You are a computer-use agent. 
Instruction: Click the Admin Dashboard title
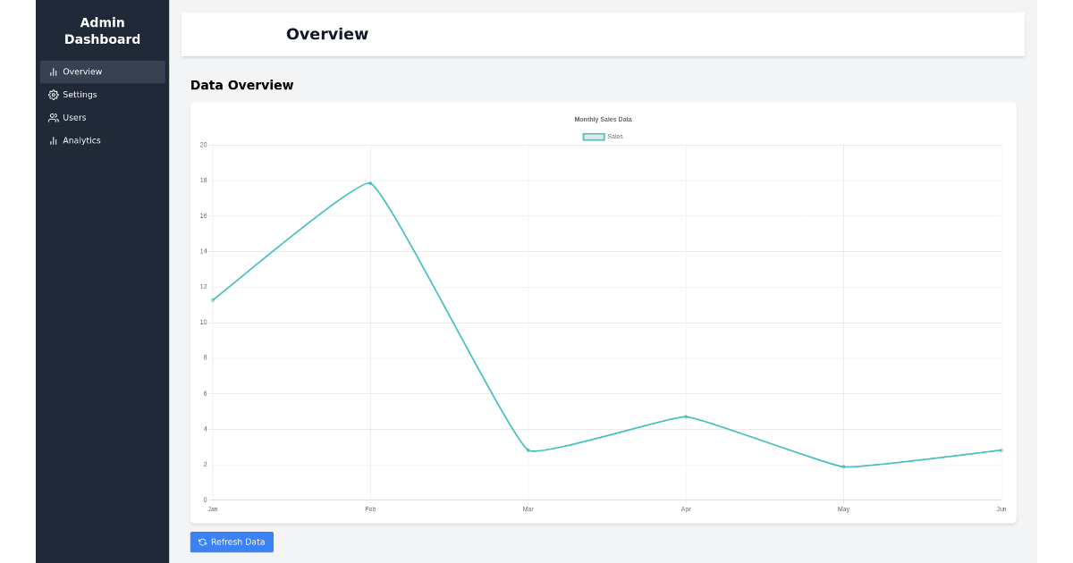point(102,31)
